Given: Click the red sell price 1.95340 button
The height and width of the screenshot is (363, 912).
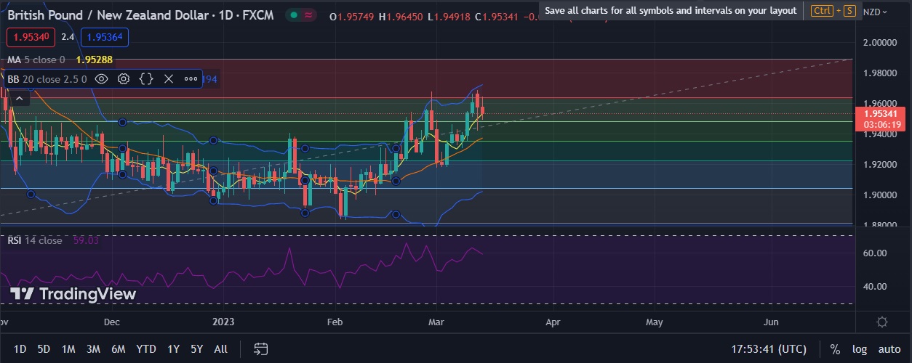Looking at the screenshot, I should click(30, 37).
